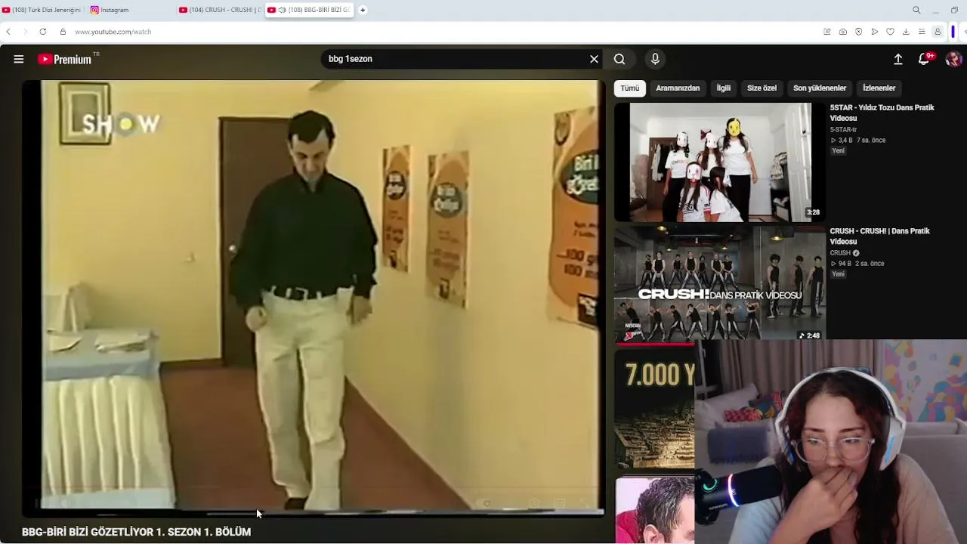Open the browser shield privacy icon
The image size is (967, 544).
(x=859, y=32)
